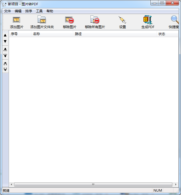Image resolution: width=181 pixels, height=195 pixels.
Task: Click the solid down arrow, second in sidebar
Action: click(x=5, y=42)
